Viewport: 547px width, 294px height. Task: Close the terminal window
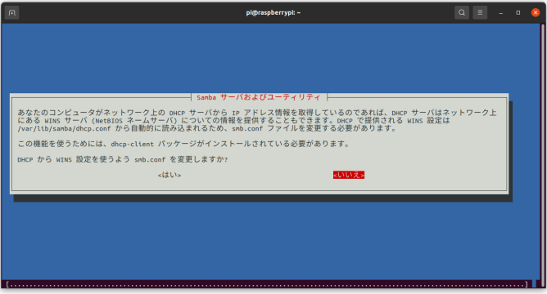(x=536, y=13)
